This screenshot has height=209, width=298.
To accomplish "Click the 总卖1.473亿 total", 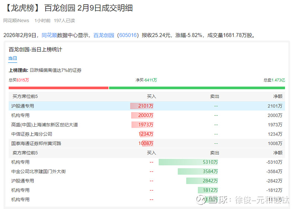I will (274, 80).
